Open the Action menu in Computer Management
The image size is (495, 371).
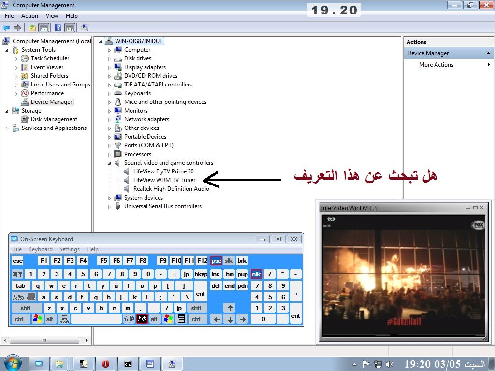(x=29, y=16)
